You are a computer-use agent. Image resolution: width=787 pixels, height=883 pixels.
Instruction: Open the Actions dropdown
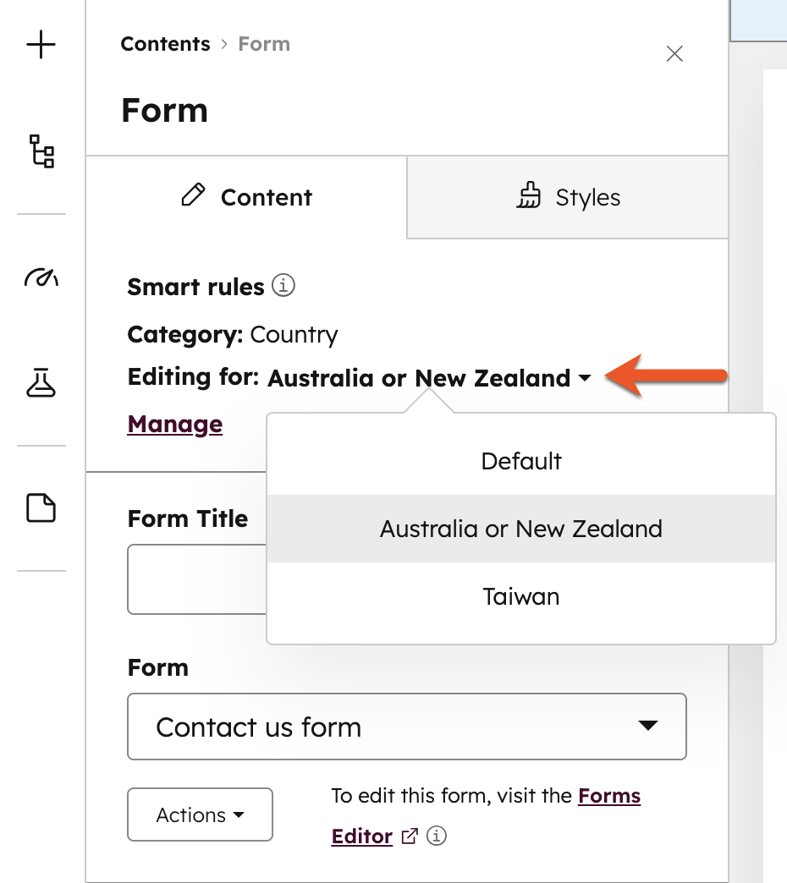(x=200, y=814)
